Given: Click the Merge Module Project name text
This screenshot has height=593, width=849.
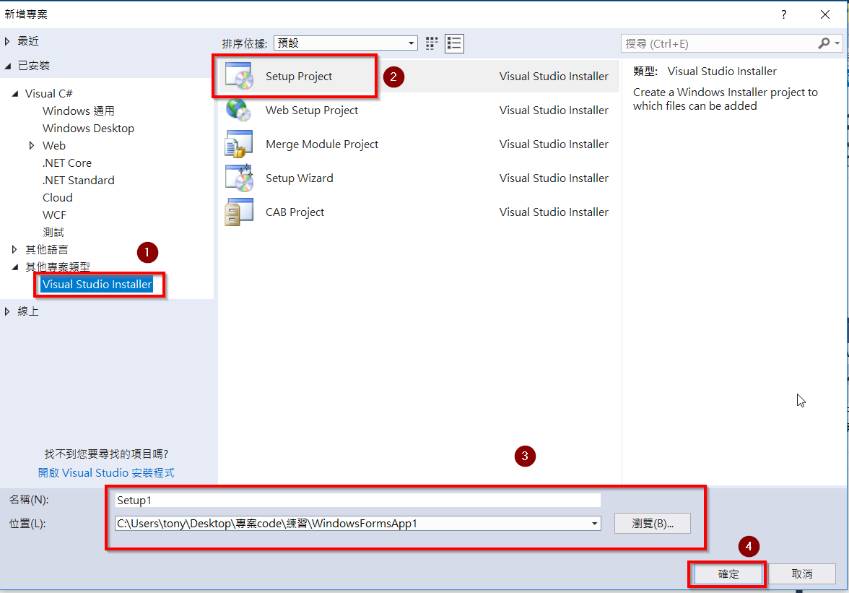Looking at the screenshot, I should (x=322, y=144).
